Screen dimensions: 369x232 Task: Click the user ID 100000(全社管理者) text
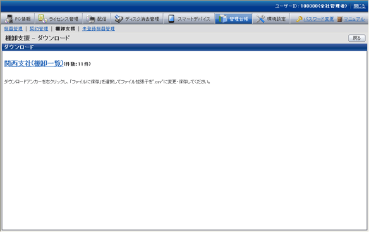pos(324,6)
